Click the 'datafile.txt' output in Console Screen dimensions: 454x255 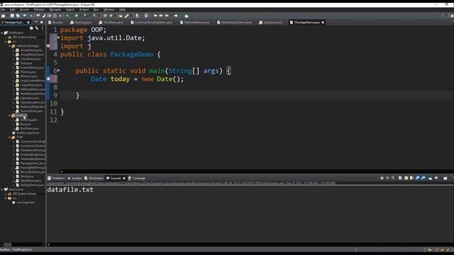[70, 190]
